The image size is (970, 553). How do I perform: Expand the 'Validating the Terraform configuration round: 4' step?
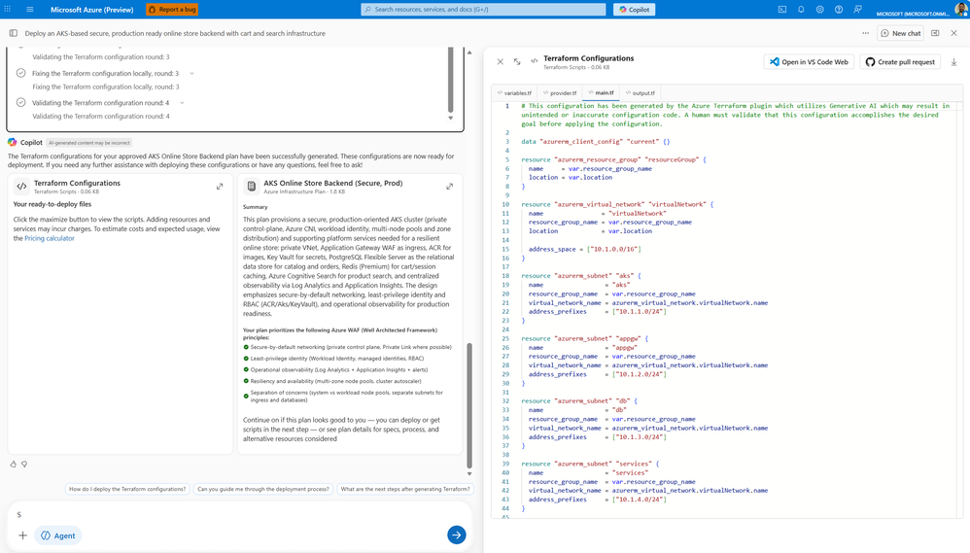coord(182,103)
